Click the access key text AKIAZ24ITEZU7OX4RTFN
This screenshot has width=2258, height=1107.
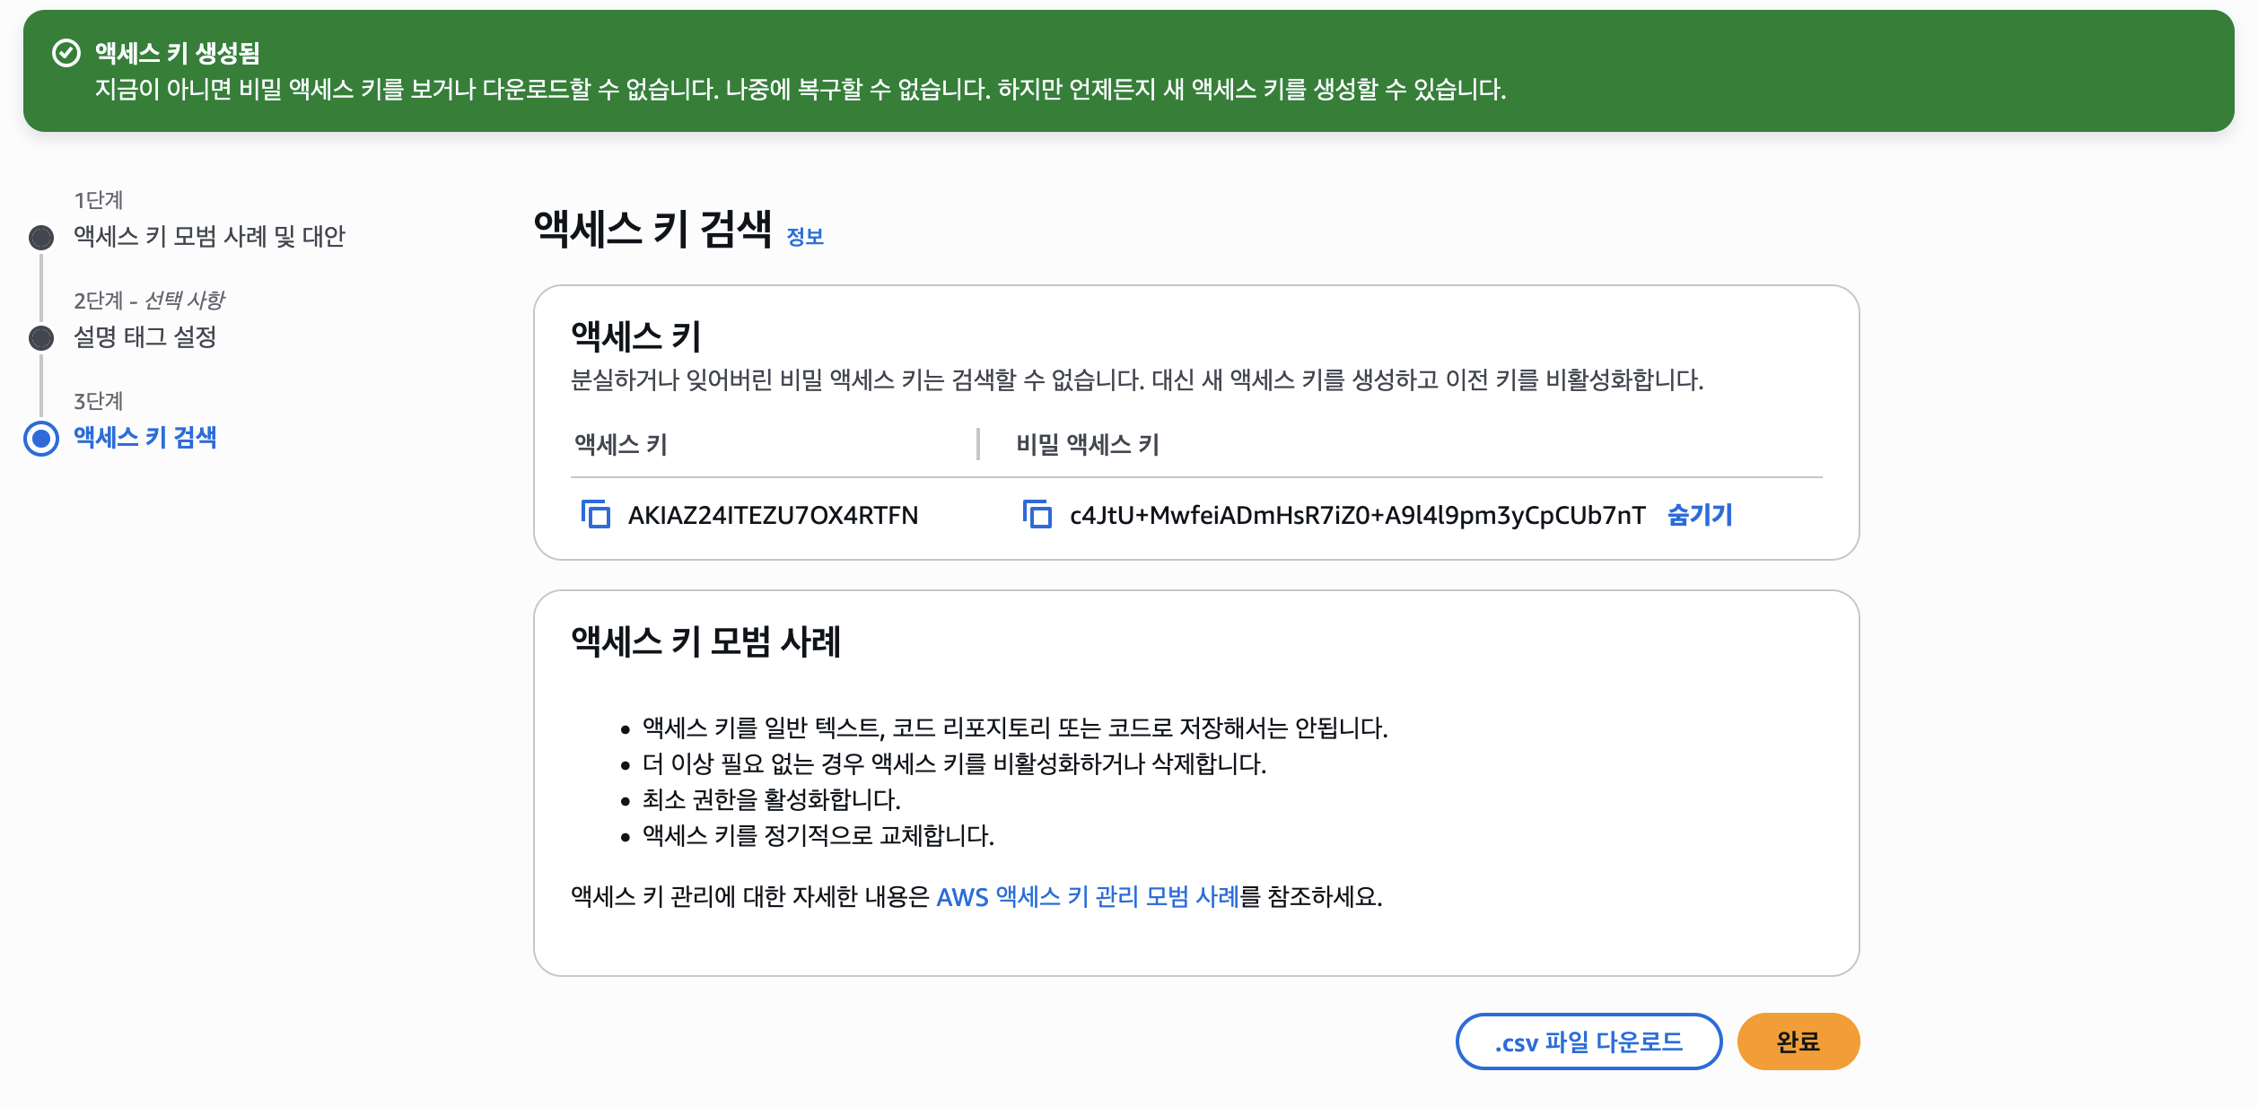[x=773, y=516]
